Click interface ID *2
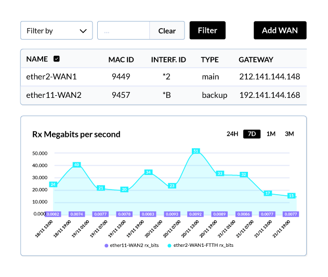Image resolution: width=328 pixels, height=277 pixels. [166, 77]
